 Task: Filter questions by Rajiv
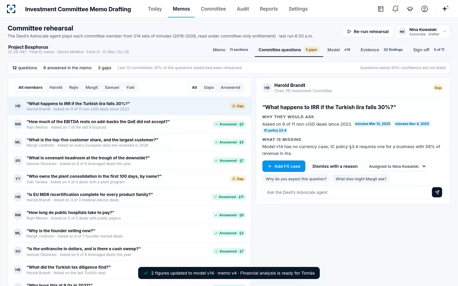(74, 87)
